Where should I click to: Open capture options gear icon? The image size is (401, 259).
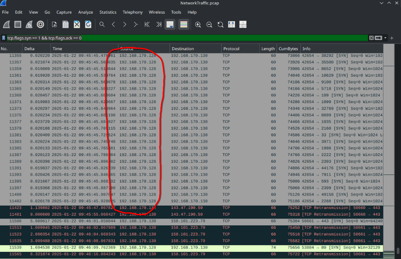point(40,24)
